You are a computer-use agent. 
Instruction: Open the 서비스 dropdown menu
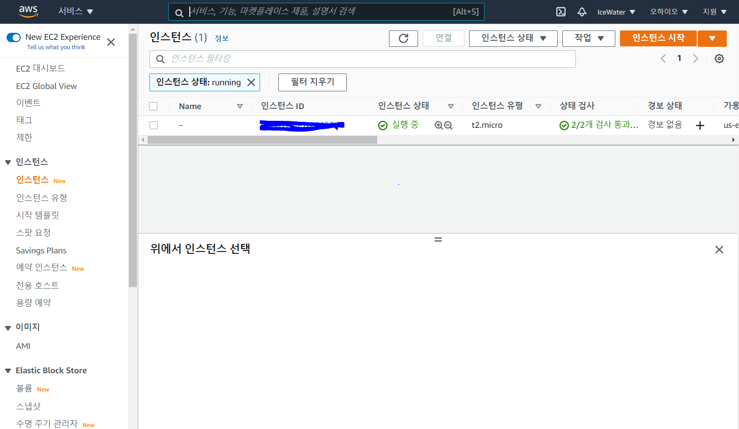(75, 11)
